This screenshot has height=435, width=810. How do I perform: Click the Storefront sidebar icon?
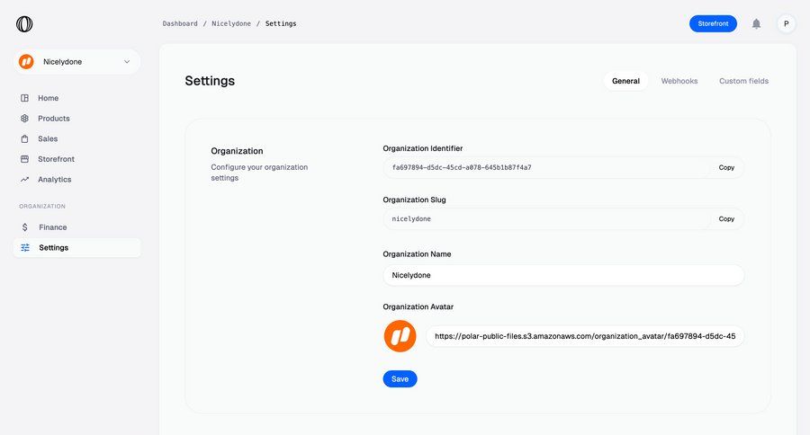tap(25, 159)
